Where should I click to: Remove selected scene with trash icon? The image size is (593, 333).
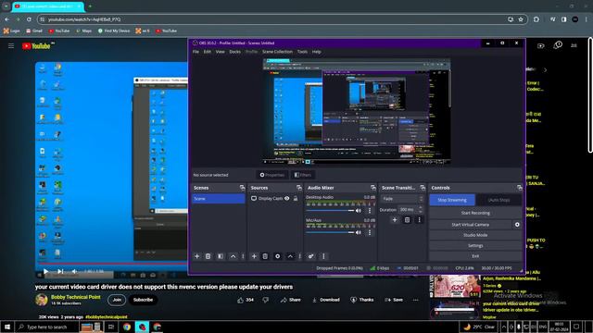coord(208,256)
